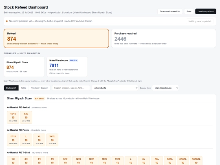Open the All products dropdown

(115, 88)
